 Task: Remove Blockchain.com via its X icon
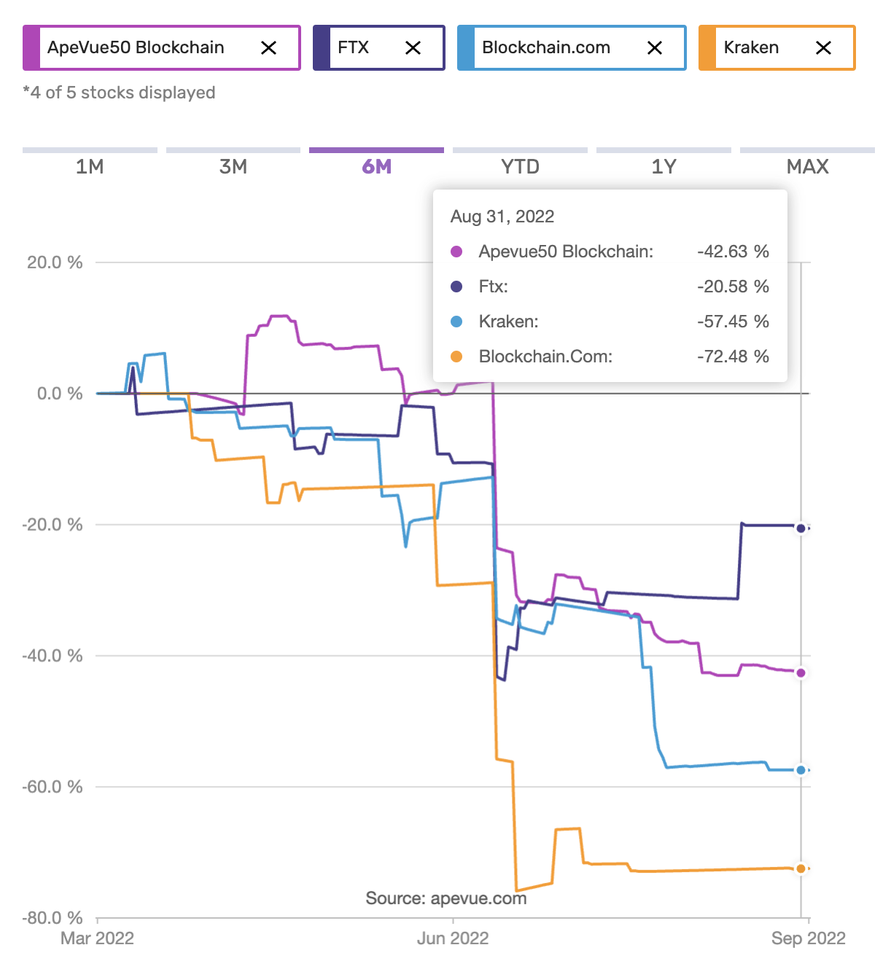(655, 48)
